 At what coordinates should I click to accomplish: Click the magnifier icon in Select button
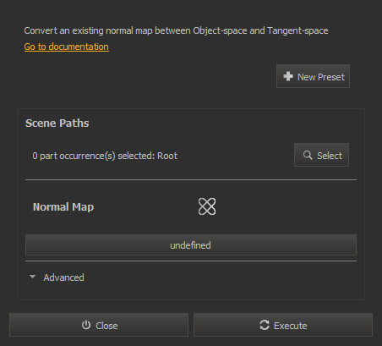click(308, 155)
